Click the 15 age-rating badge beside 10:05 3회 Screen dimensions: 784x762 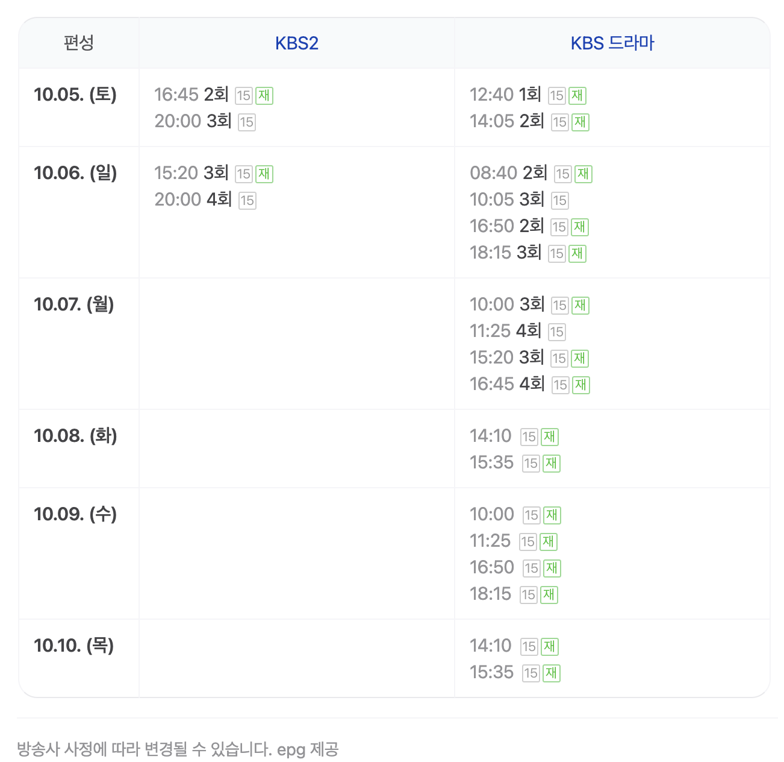pyautogui.click(x=560, y=201)
